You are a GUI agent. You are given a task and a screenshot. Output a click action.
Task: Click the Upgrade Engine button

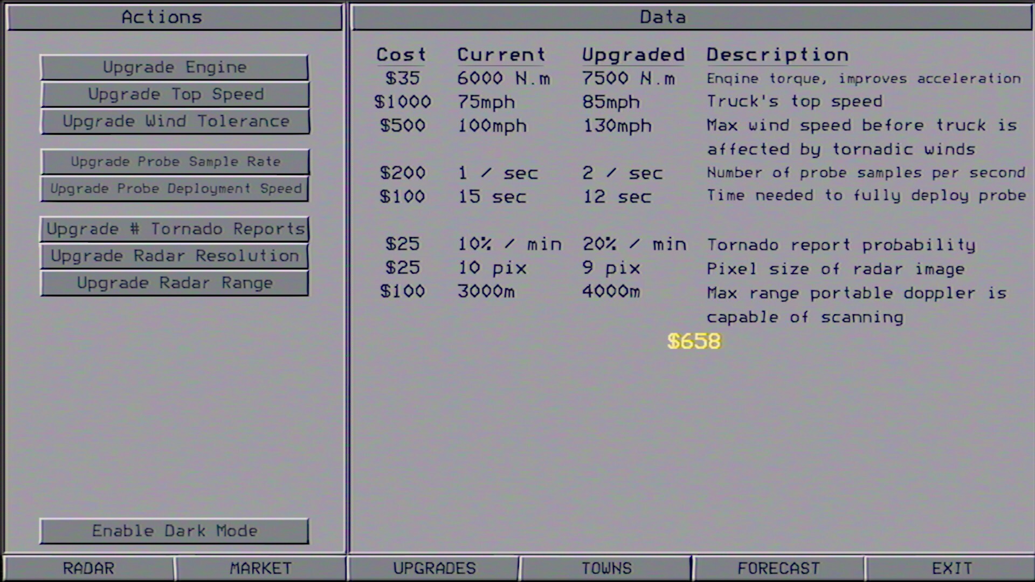pyautogui.click(x=175, y=67)
